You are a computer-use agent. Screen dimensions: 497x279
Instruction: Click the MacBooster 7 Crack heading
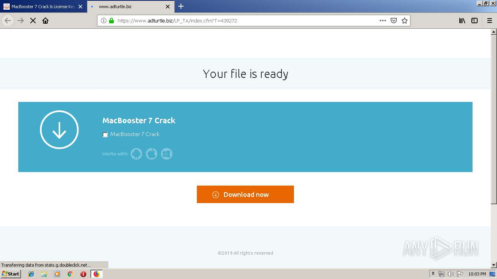(x=139, y=121)
